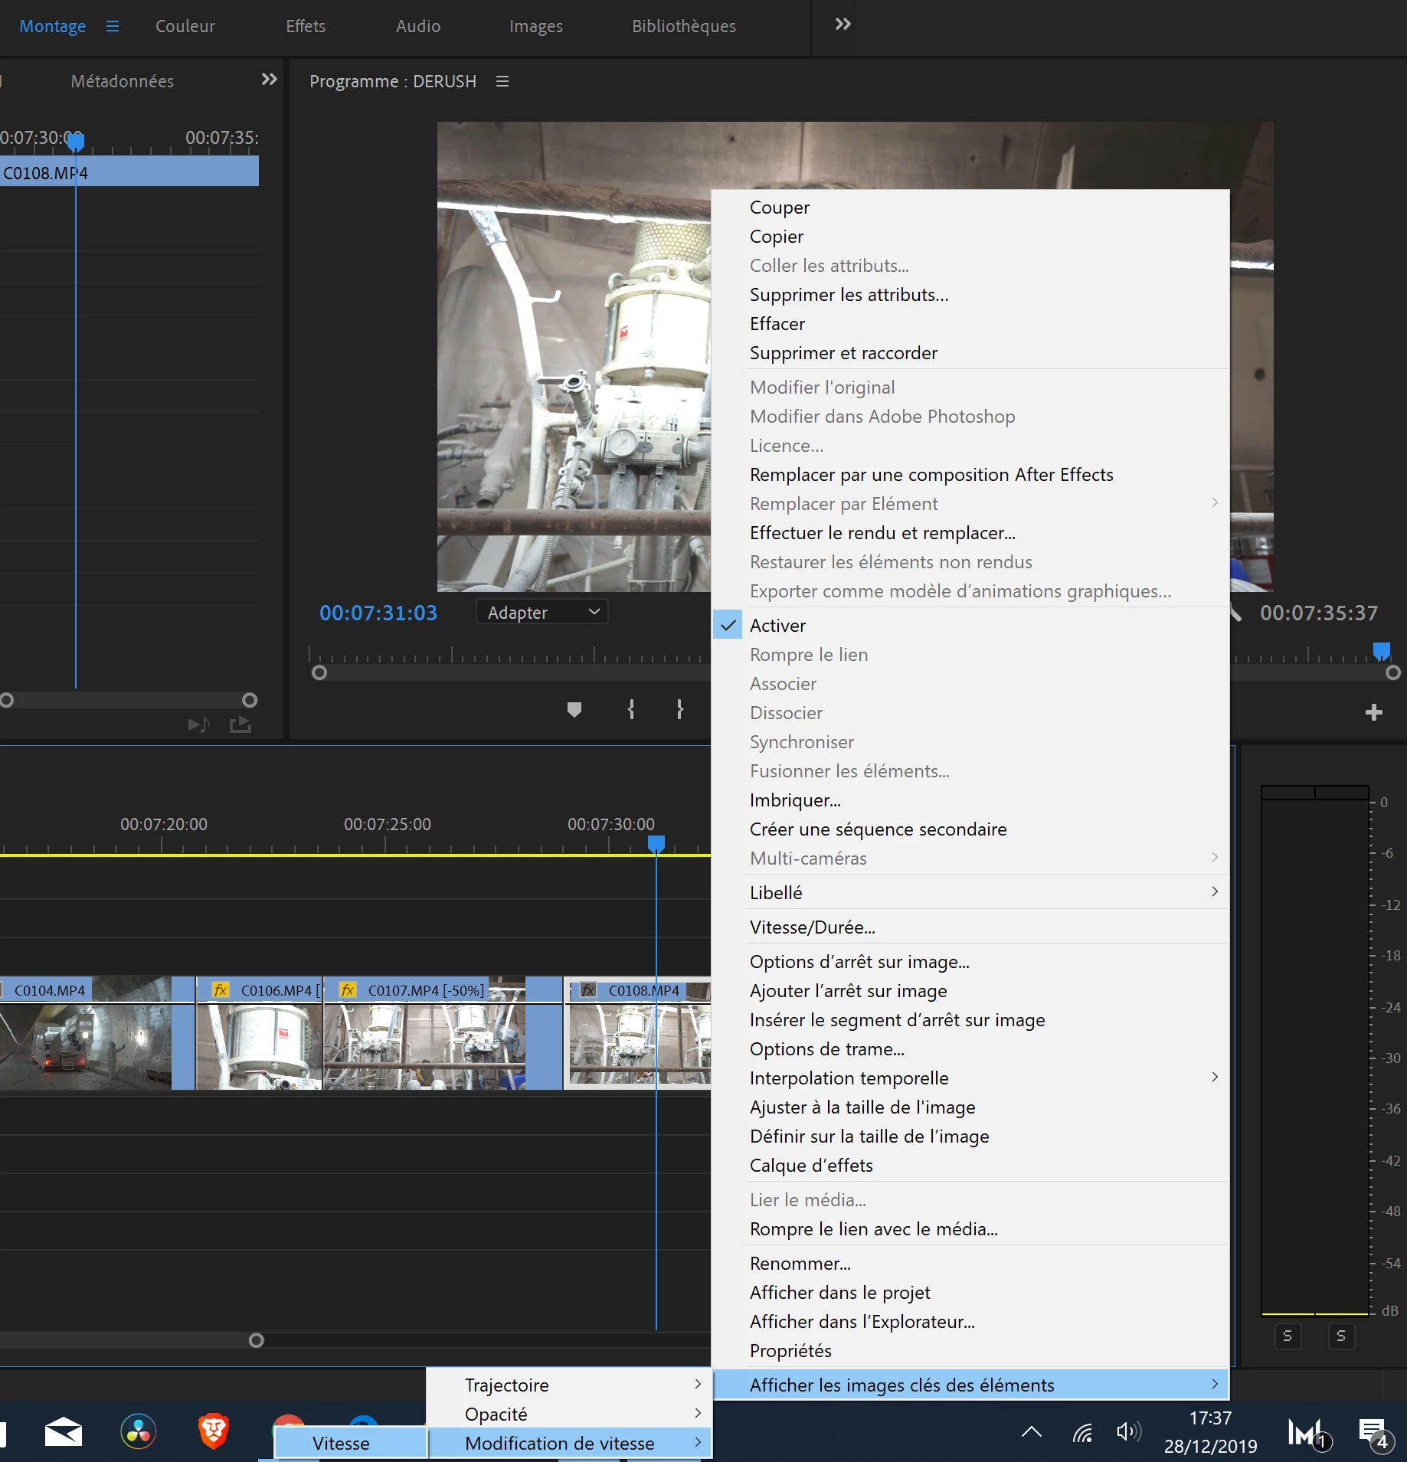Toggle fx badge on C0107.MP4 clip
1407x1462 pixels.
point(348,989)
